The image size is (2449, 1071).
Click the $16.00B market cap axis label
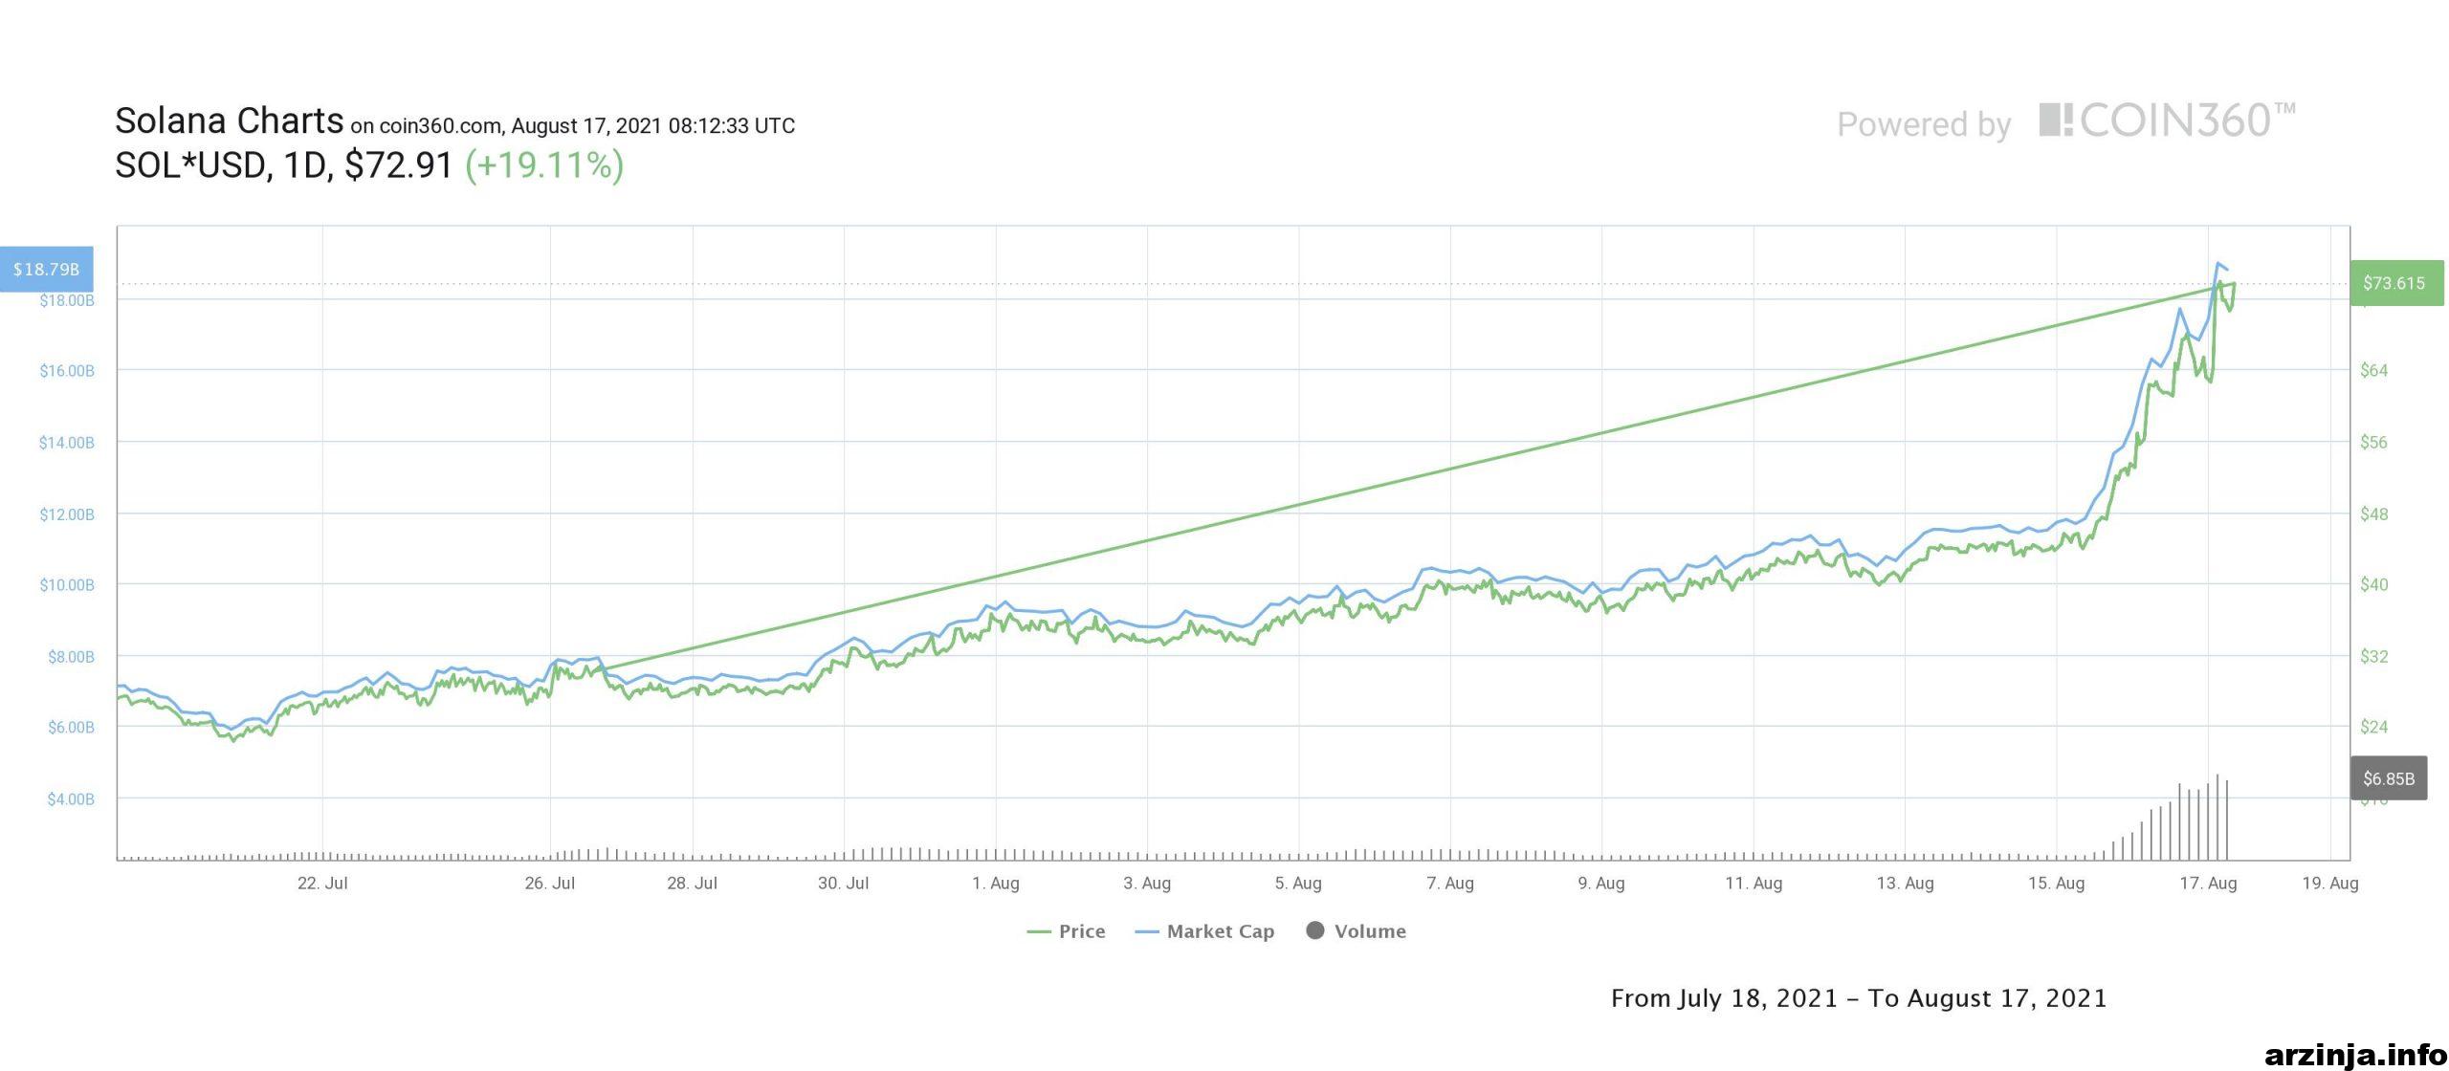click(67, 371)
